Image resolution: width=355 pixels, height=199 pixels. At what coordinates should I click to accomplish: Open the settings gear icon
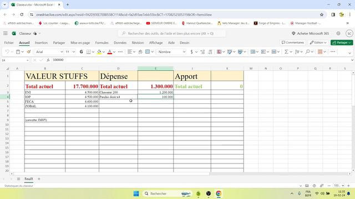coord(338,33)
